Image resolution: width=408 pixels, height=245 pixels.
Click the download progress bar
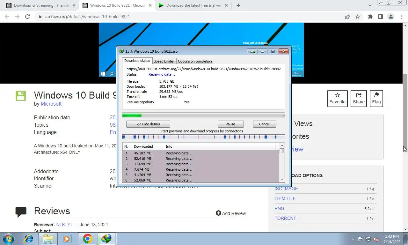click(203, 115)
